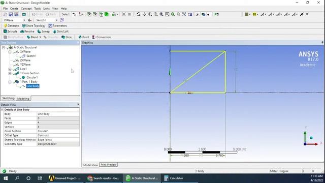Toggle the Details View panel pin
The image size is (325, 183).
78,105
